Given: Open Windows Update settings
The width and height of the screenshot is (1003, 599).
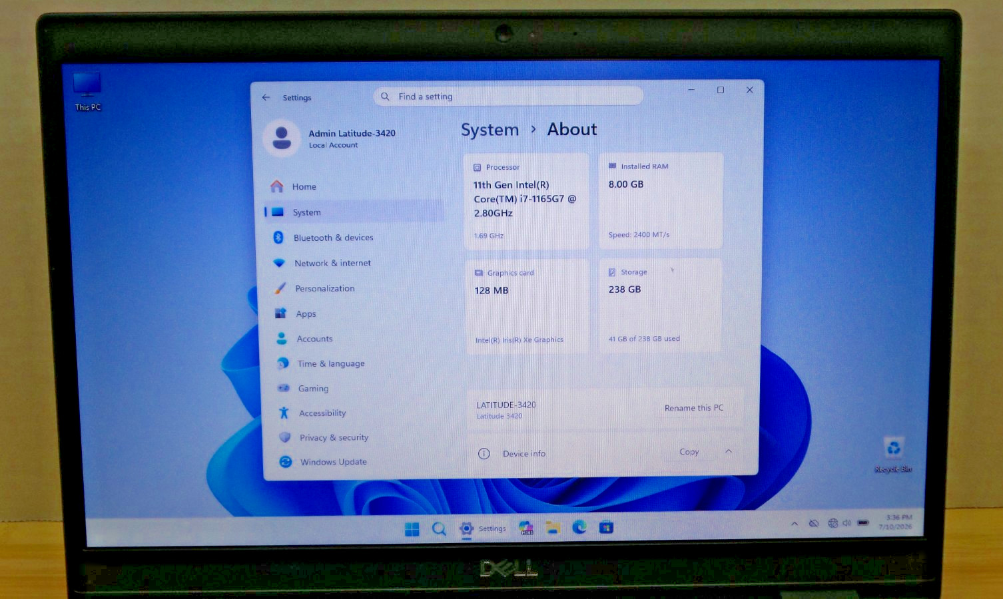Looking at the screenshot, I should pyautogui.click(x=360, y=462).
